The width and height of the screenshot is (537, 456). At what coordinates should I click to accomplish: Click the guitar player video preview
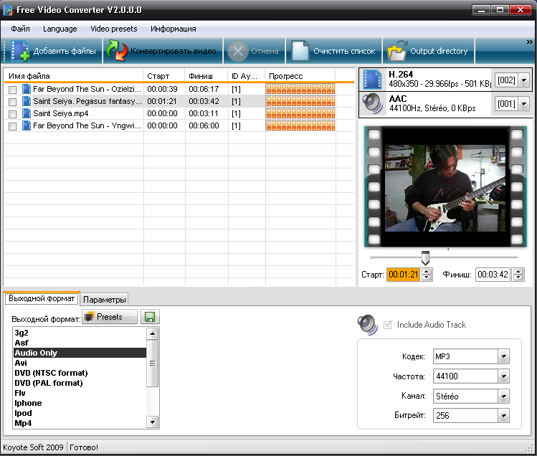445,188
